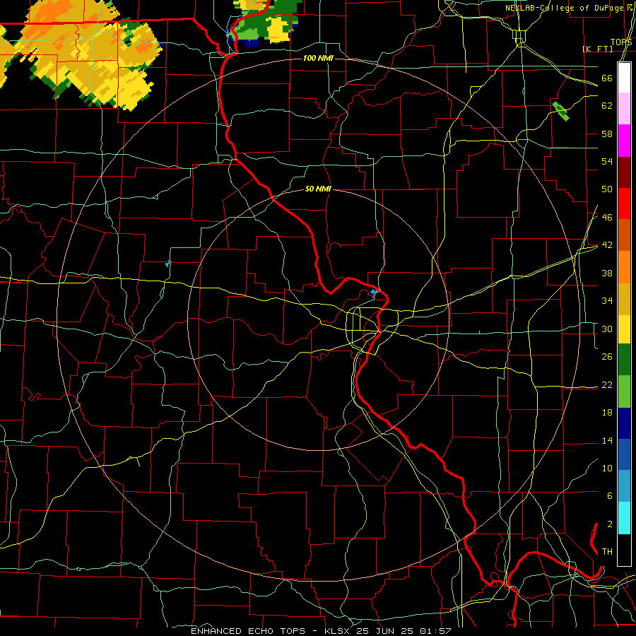
Task: Click the small blue echo near the radar center
Action: coord(373,293)
